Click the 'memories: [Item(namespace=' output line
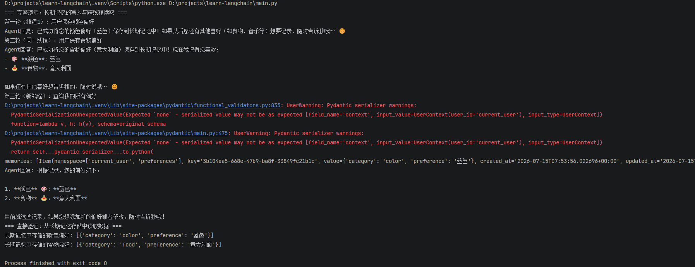695x267 pixels. pyautogui.click(x=350, y=161)
